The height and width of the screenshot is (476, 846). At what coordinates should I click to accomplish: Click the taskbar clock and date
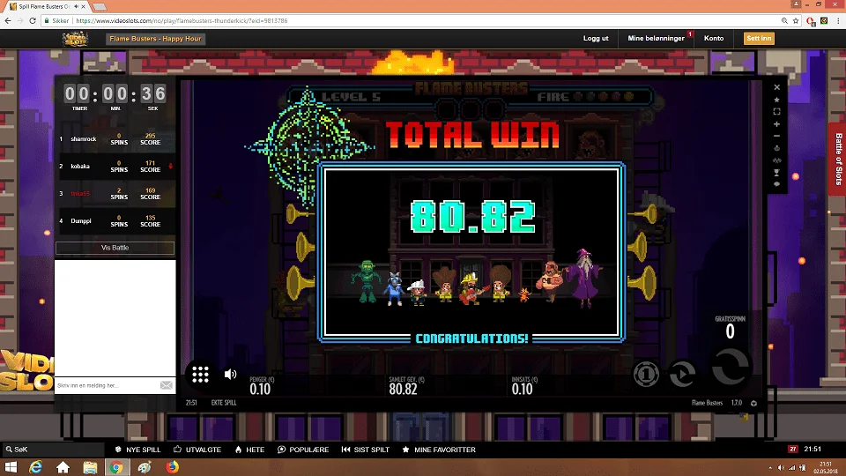826,467
